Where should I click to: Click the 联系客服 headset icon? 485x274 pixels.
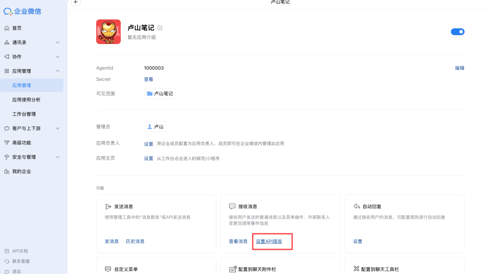(7, 261)
